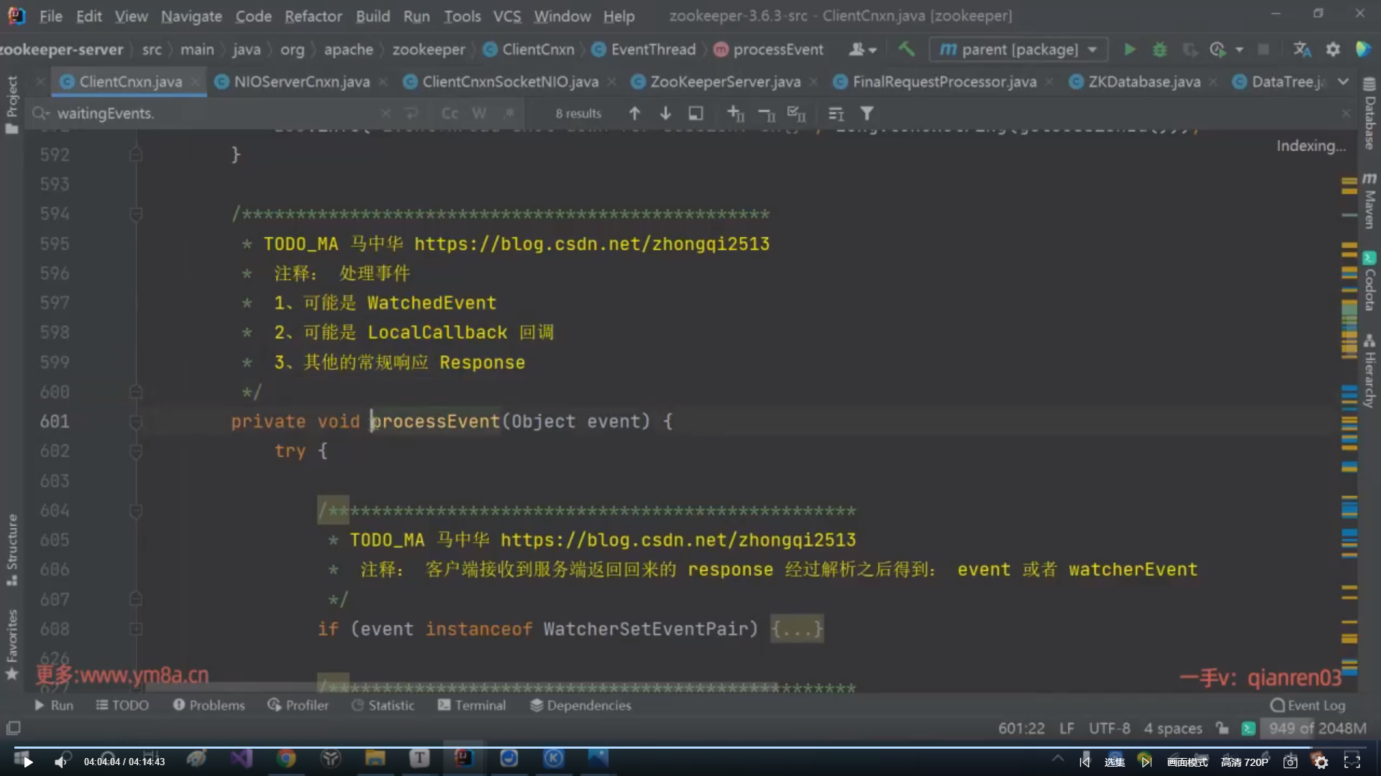Viewport: 1381px width, 776px height.
Task: Click the video playback progress bar
Action: 690,747
